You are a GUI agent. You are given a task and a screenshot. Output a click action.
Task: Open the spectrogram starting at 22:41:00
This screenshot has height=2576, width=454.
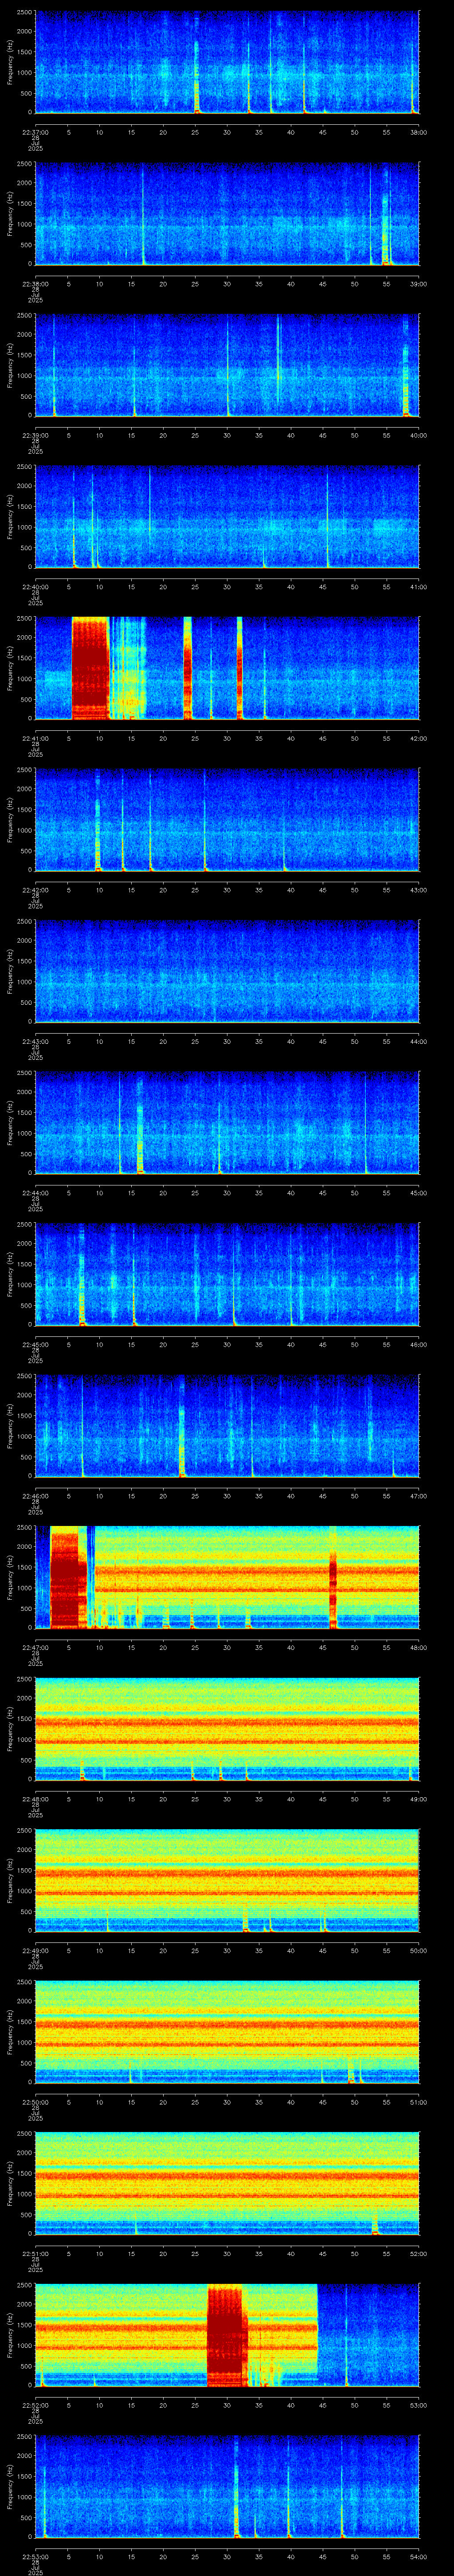coord(227,669)
